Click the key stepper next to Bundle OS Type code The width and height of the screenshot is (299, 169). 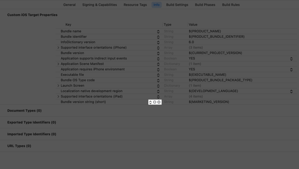click(158, 80)
